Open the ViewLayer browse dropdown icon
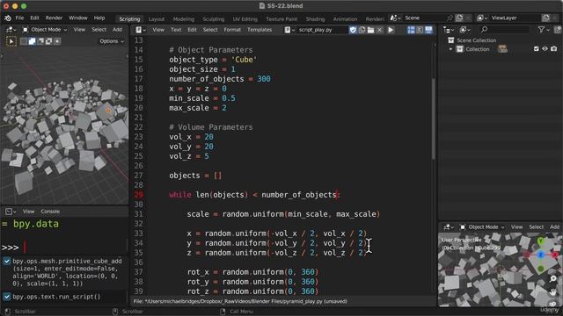 [482, 18]
